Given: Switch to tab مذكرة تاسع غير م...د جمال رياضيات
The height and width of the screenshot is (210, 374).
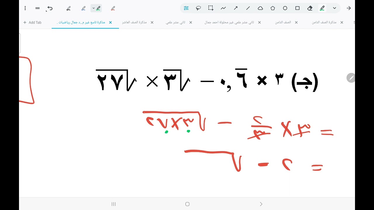Looking at the screenshot, I should coord(81,22).
